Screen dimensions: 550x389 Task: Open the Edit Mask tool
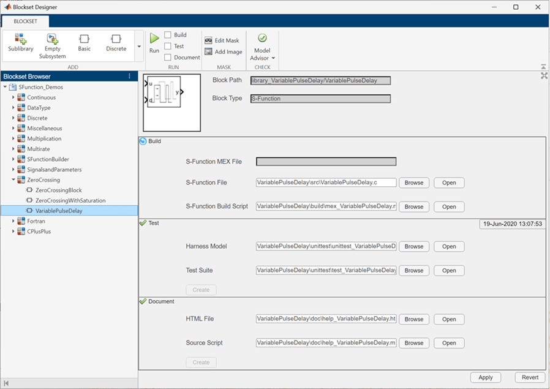(222, 40)
